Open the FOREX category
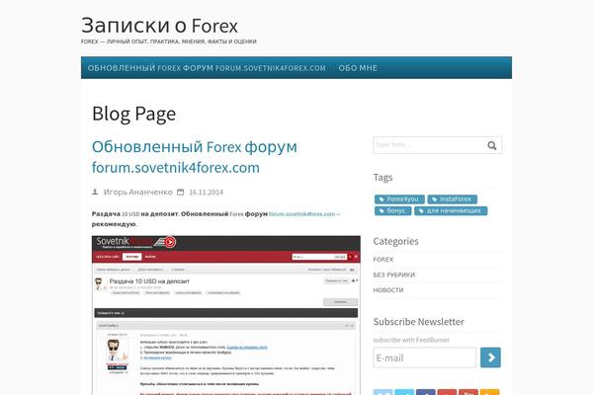 [383, 260]
